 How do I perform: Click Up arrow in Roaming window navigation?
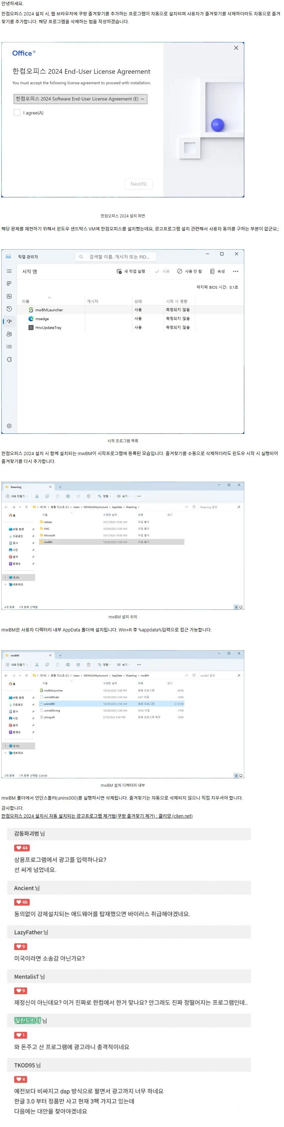26,507
